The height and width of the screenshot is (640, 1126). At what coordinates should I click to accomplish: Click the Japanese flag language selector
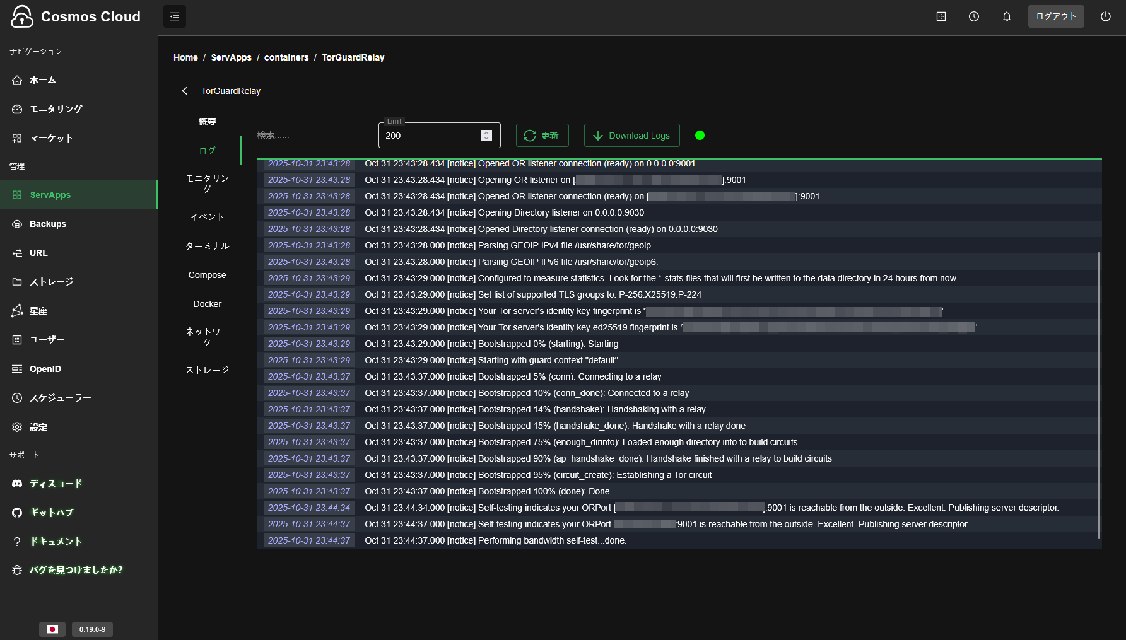coord(52,629)
